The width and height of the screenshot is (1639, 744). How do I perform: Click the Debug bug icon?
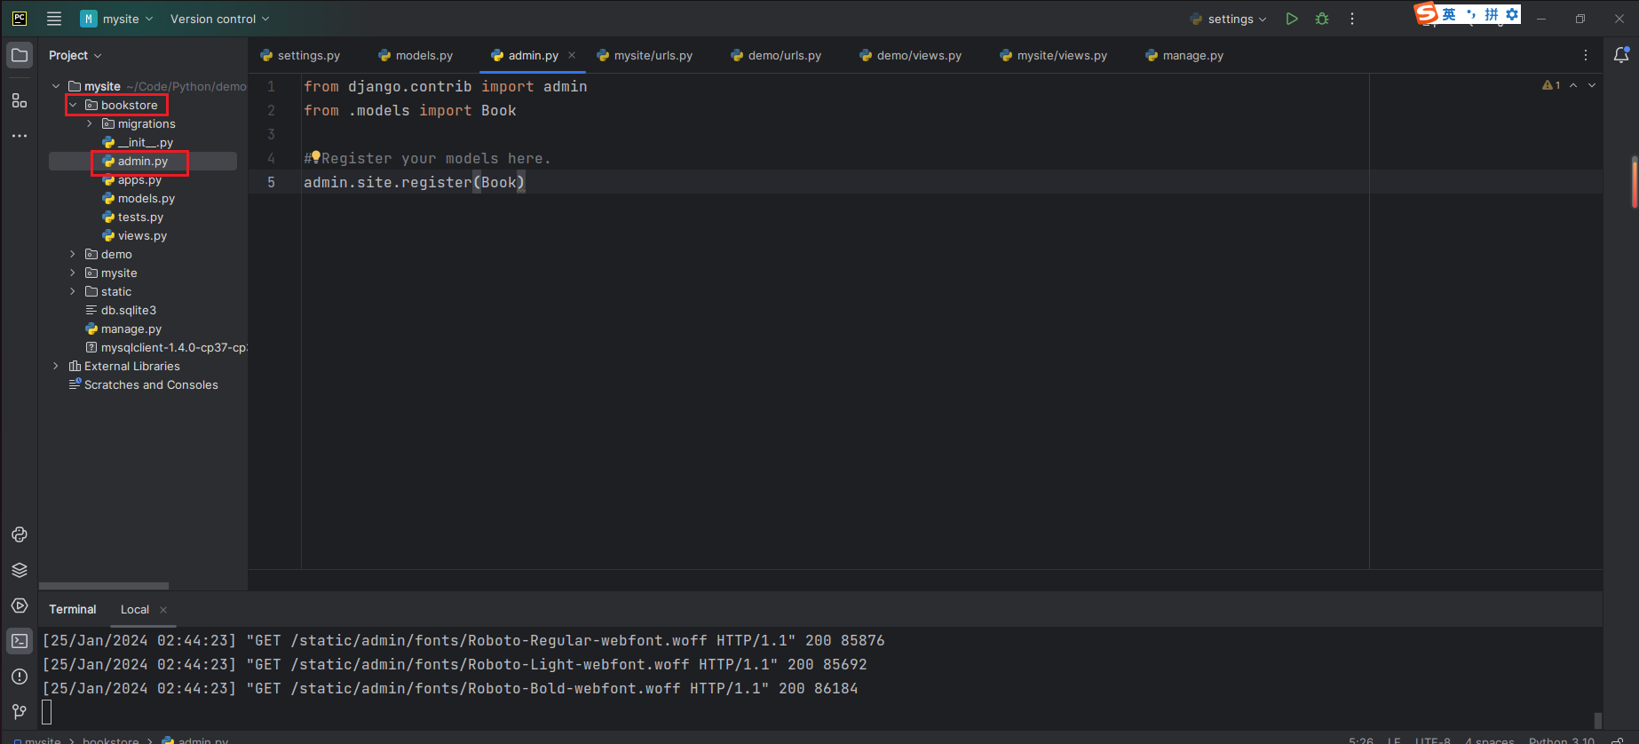pos(1322,19)
